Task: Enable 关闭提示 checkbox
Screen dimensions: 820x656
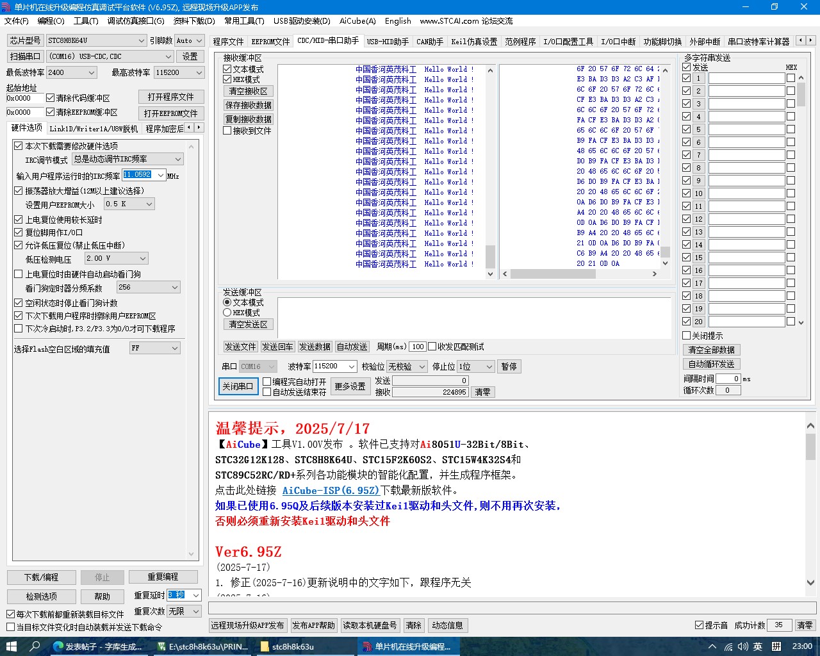Action: pos(686,336)
